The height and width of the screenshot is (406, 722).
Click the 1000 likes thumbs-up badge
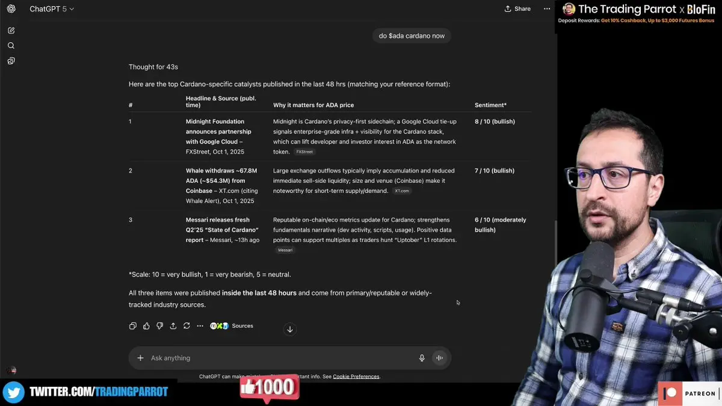268,388
